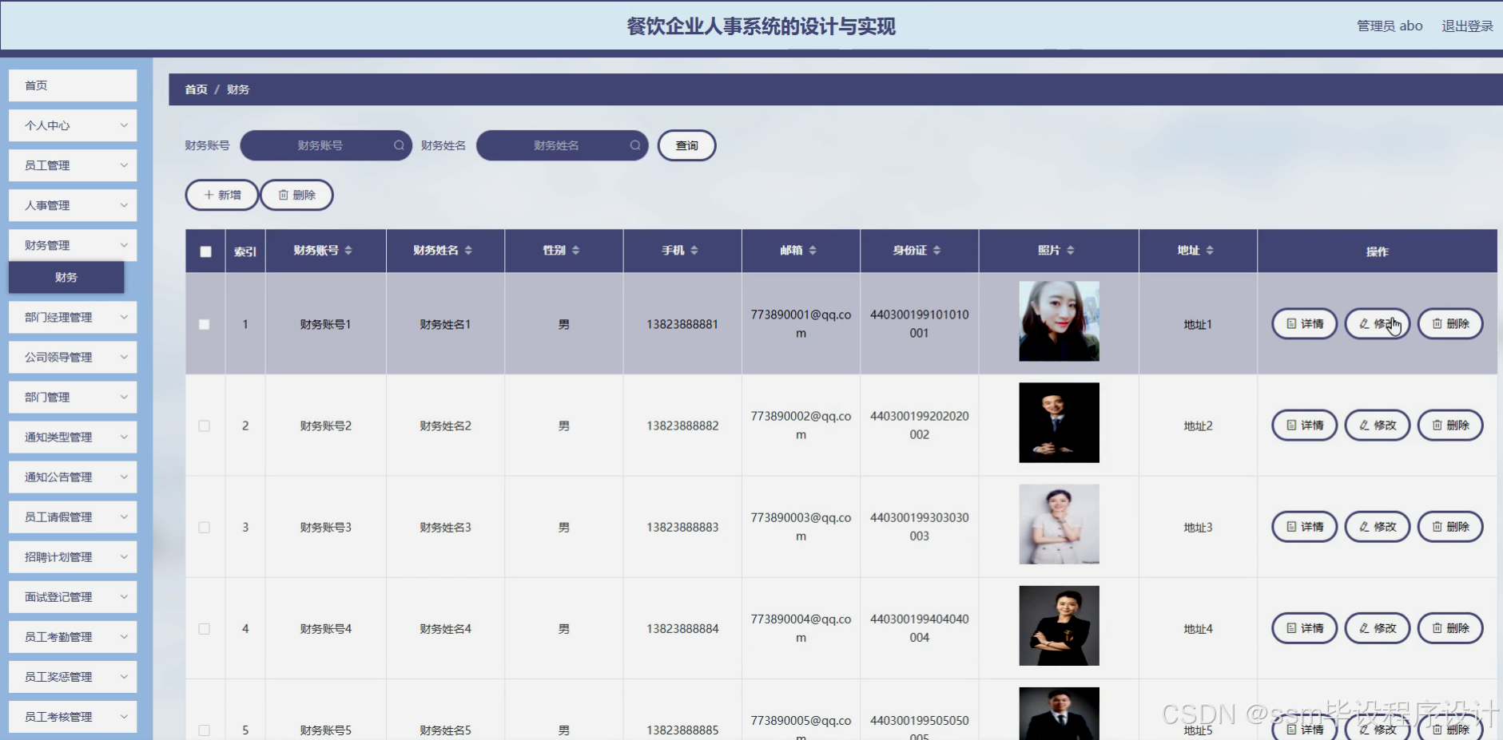Check the checkbox for row 1

(205, 324)
